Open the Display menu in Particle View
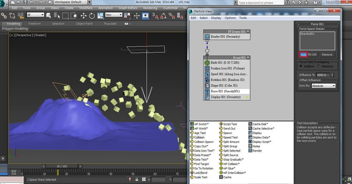This screenshot has width=352, height=184. (x=216, y=18)
